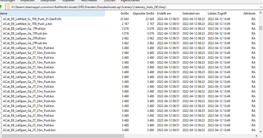Viewport: 263px width, 138px height.
Task: Click Größe value 3 076 in 1TPull.bin row
Action: click(125, 29)
